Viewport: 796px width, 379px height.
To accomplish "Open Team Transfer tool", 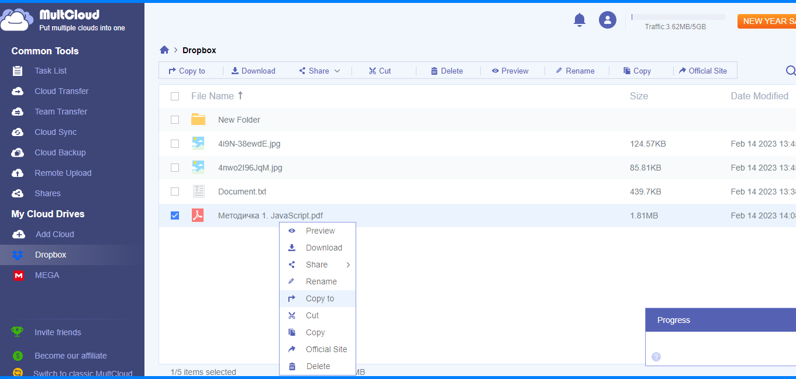I will pyautogui.click(x=61, y=112).
